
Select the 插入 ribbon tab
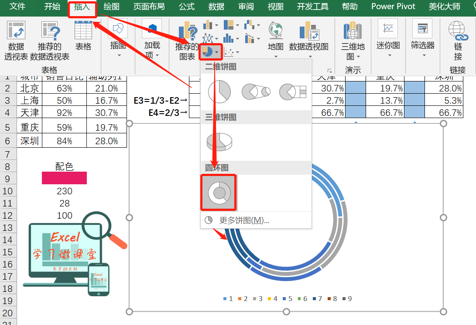[x=82, y=7]
